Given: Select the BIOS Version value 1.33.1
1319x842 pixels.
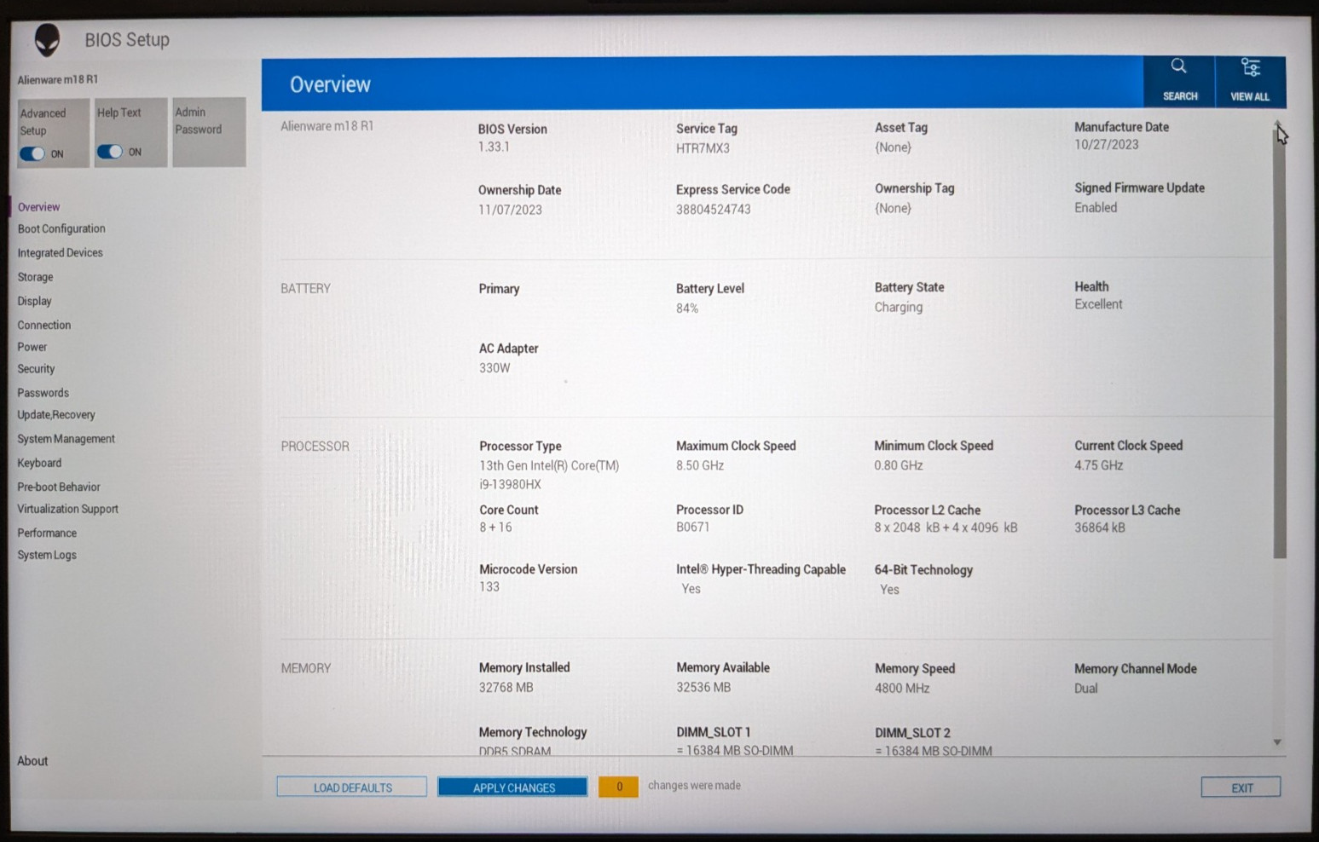Looking at the screenshot, I should [x=494, y=147].
